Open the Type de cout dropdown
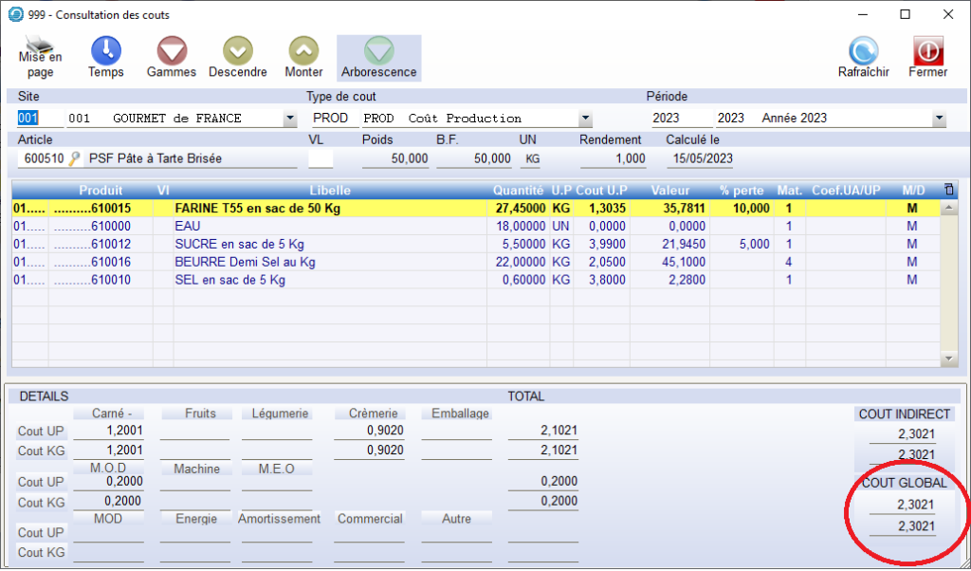The width and height of the screenshot is (971, 571). (586, 120)
